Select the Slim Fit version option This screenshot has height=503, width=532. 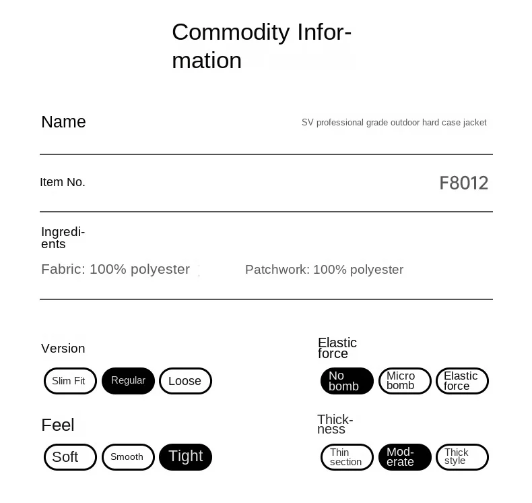(x=70, y=381)
